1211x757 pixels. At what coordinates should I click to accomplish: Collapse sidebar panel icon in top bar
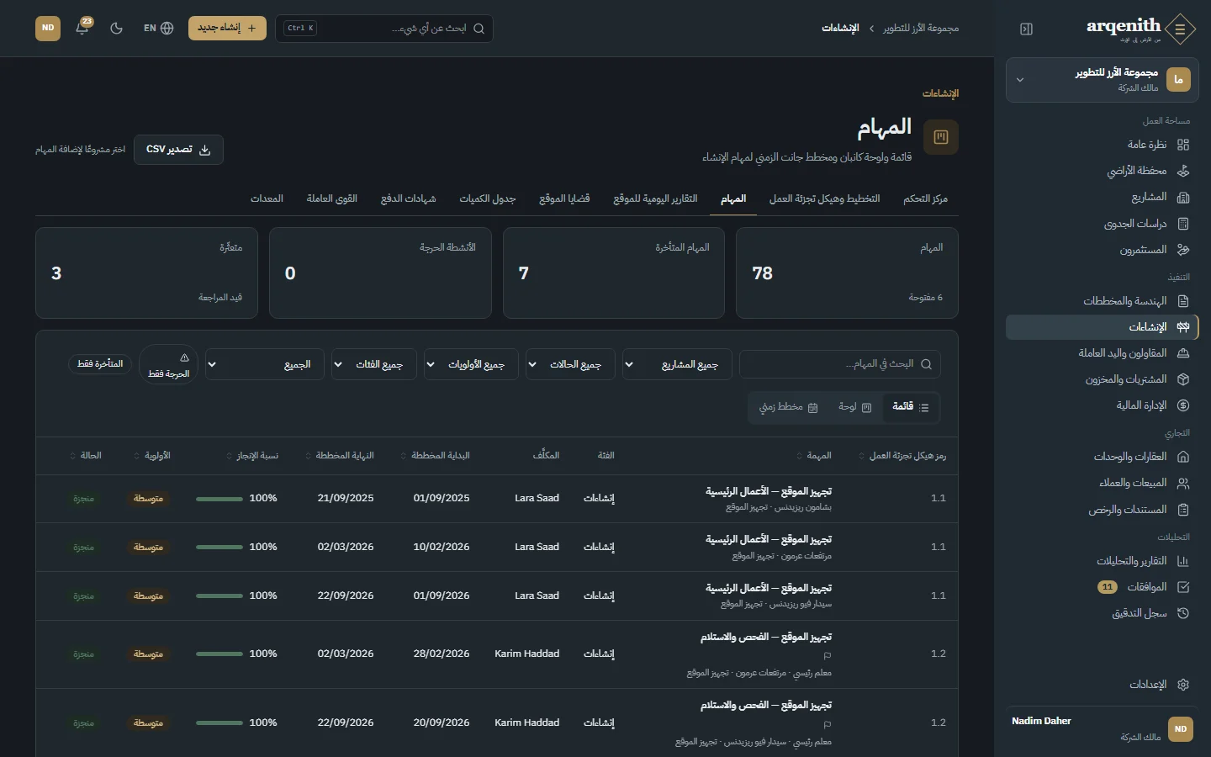point(1026,29)
